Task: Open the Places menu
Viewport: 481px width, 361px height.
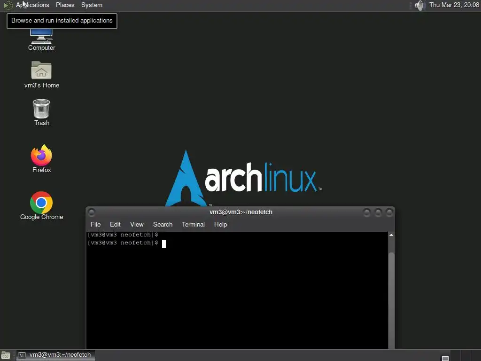Action: coord(65,5)
